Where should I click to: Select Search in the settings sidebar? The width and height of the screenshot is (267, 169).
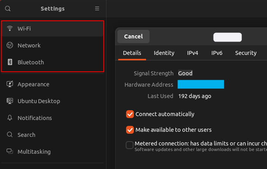click(26, 135)
